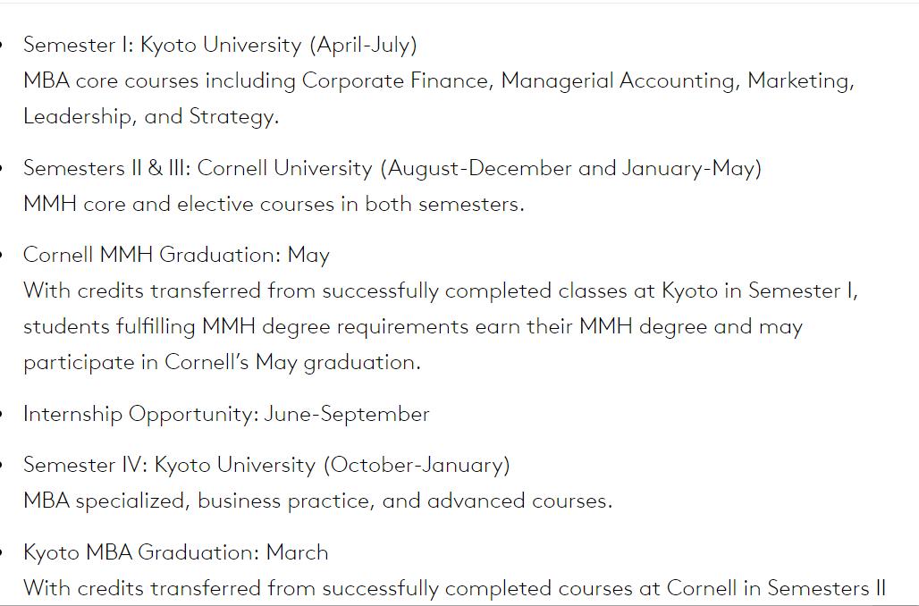Click the date range "(April-July)"
Screen dimensions: 919x606
point(363,45)
